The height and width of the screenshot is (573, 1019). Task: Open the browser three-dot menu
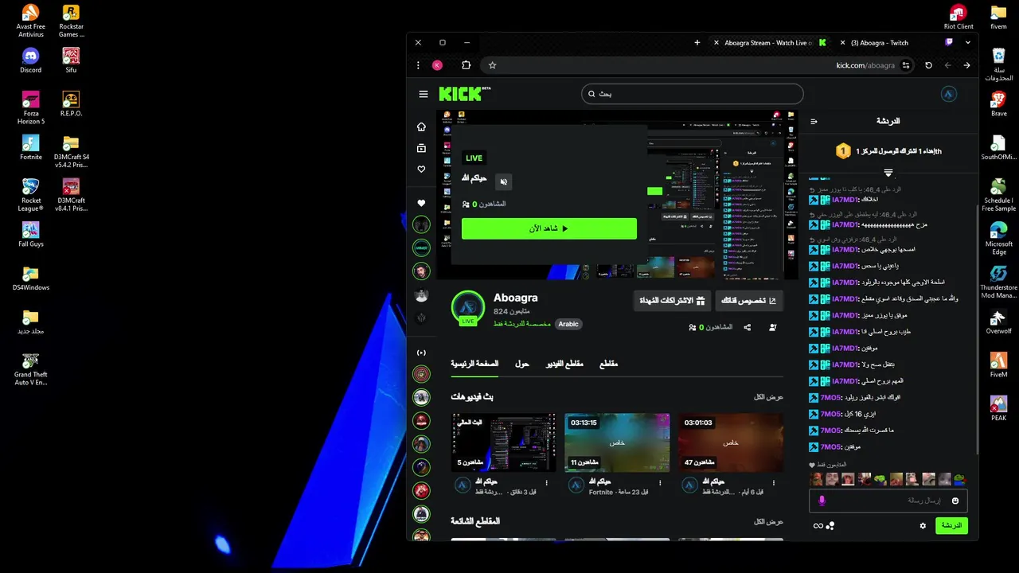tap(418, 65)
